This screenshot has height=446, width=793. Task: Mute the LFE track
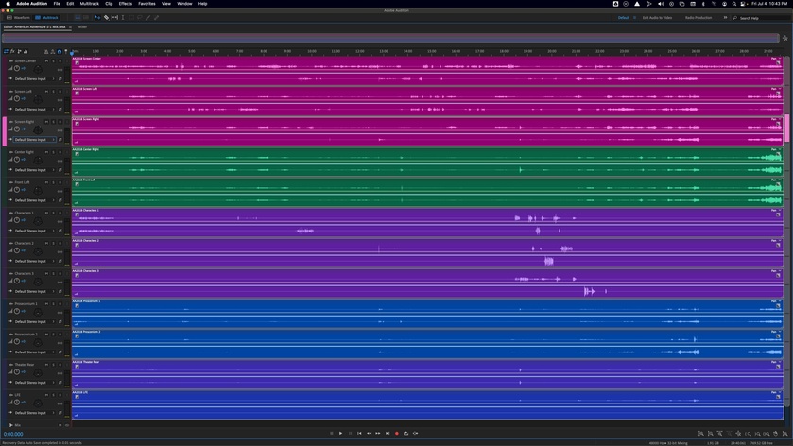47,395
